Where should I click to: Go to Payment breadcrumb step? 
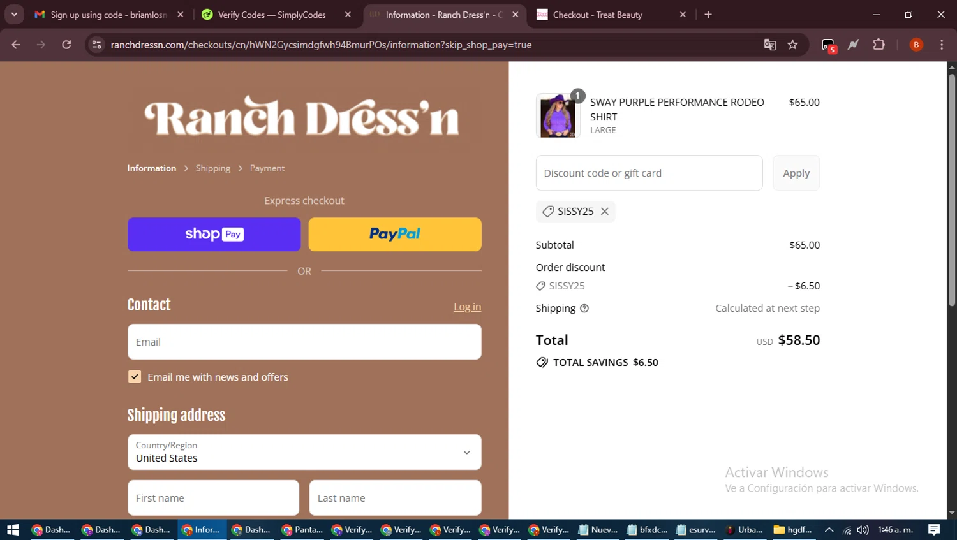267,168
